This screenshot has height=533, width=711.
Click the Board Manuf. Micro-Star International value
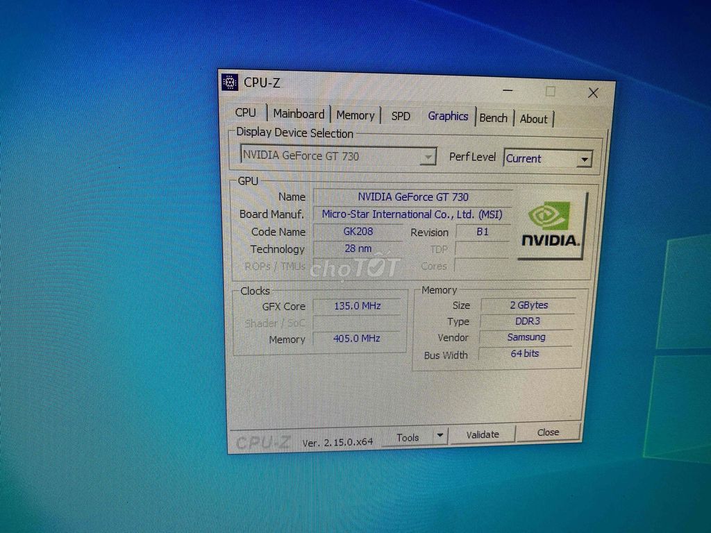[x=412, y=214]
